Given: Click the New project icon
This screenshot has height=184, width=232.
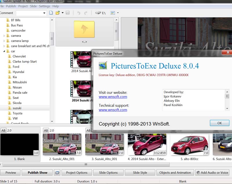Looking at the screenshot, I should [x=51, y=13].
